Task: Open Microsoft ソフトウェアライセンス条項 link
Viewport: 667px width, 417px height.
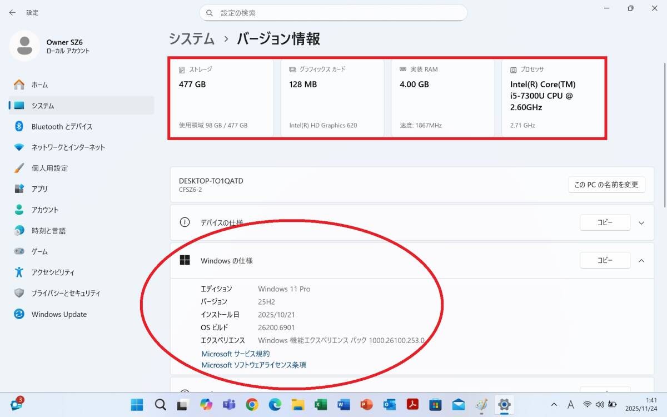Action: (254, 365)
